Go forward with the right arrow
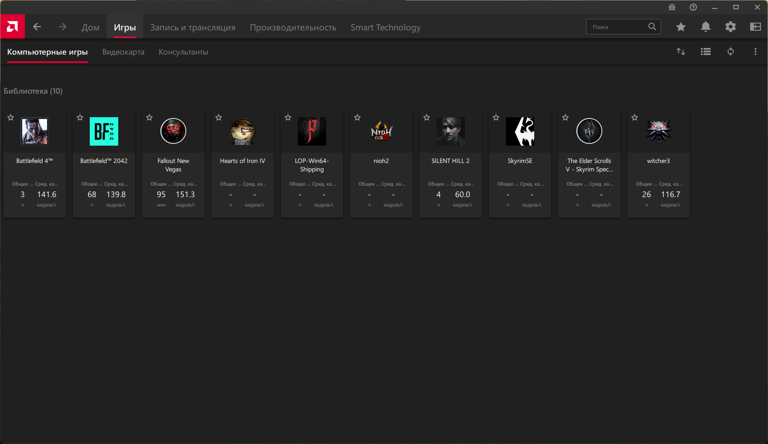 pos(62,27)
